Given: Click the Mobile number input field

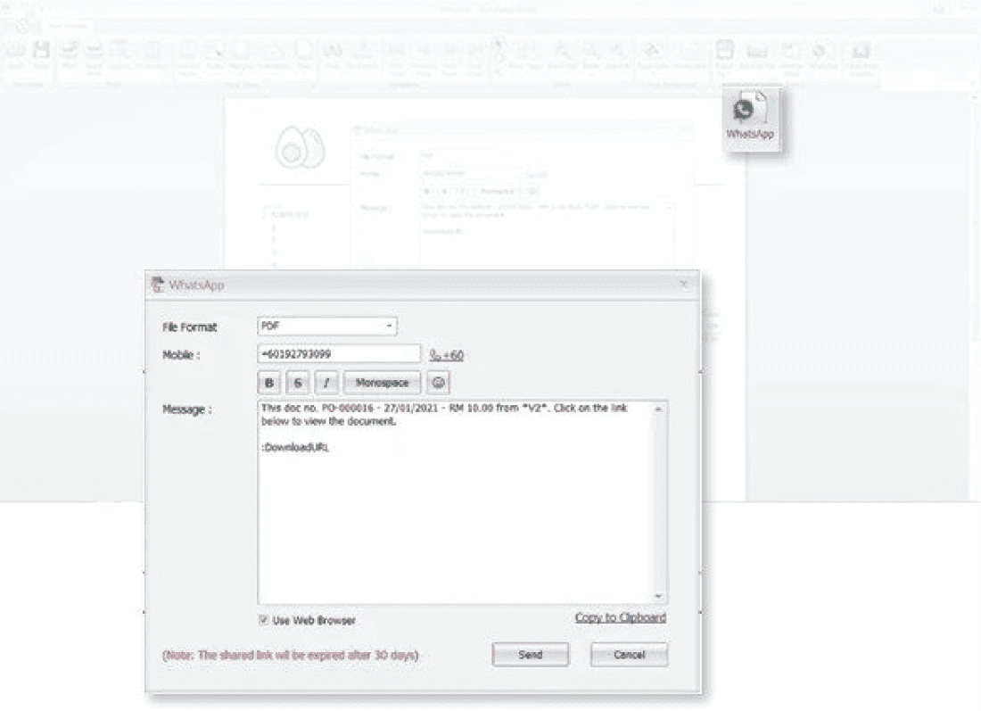Looking at the screenshot, I should tap(339, 354).
